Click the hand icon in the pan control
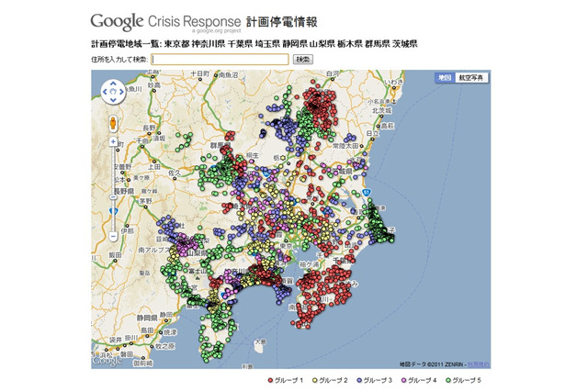The width and height of the screenshot is (588, 391). pos(113,92)
